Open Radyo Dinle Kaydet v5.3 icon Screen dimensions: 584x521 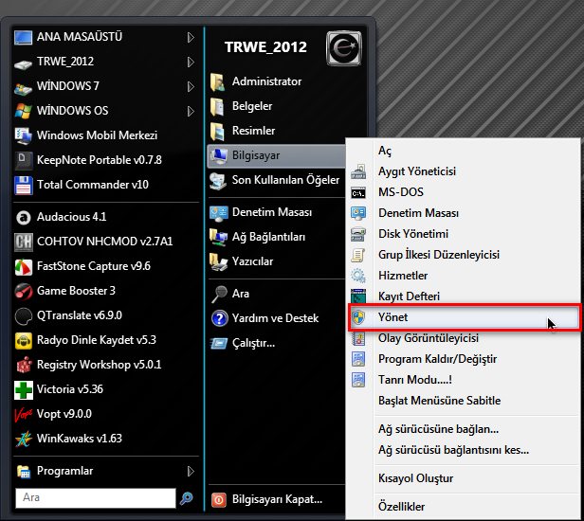click(x=23, y=340)
